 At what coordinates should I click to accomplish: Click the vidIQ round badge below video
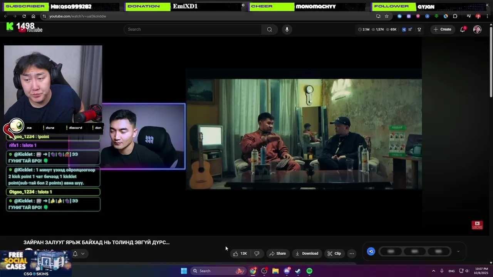[x=371, y=251]
